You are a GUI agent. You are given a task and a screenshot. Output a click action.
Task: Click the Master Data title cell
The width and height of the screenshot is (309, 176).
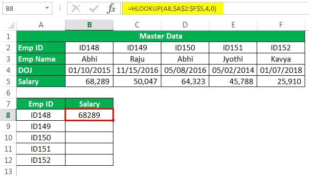pos(160,36)
